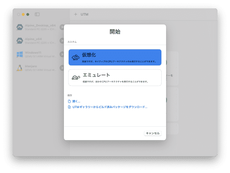This screenshot has width=230, height=173.
Task: Choose the エミュレート (Emulate) option
Action: (x=115, y=78)
